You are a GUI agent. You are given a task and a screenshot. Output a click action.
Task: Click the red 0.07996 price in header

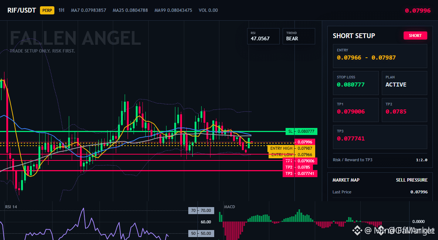418,11
